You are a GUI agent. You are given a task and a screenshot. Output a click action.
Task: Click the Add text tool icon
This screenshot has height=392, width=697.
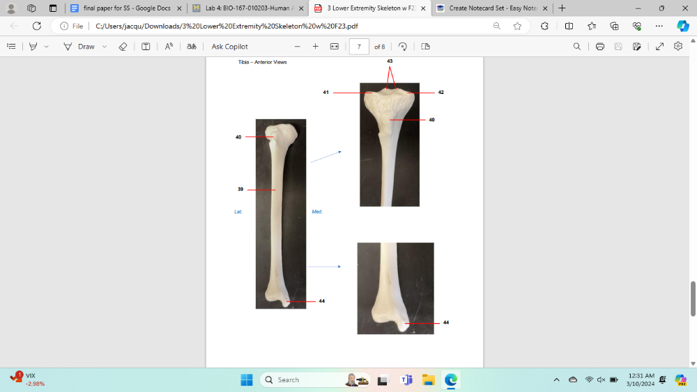tap(146, 47)
